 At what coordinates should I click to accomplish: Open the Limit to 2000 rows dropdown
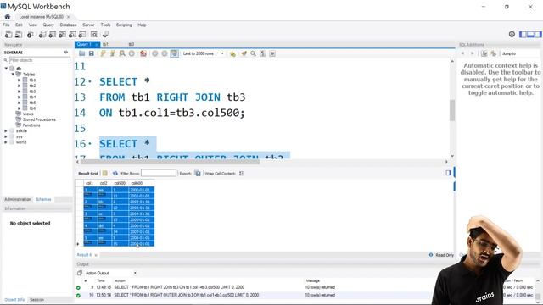(204, 53)
